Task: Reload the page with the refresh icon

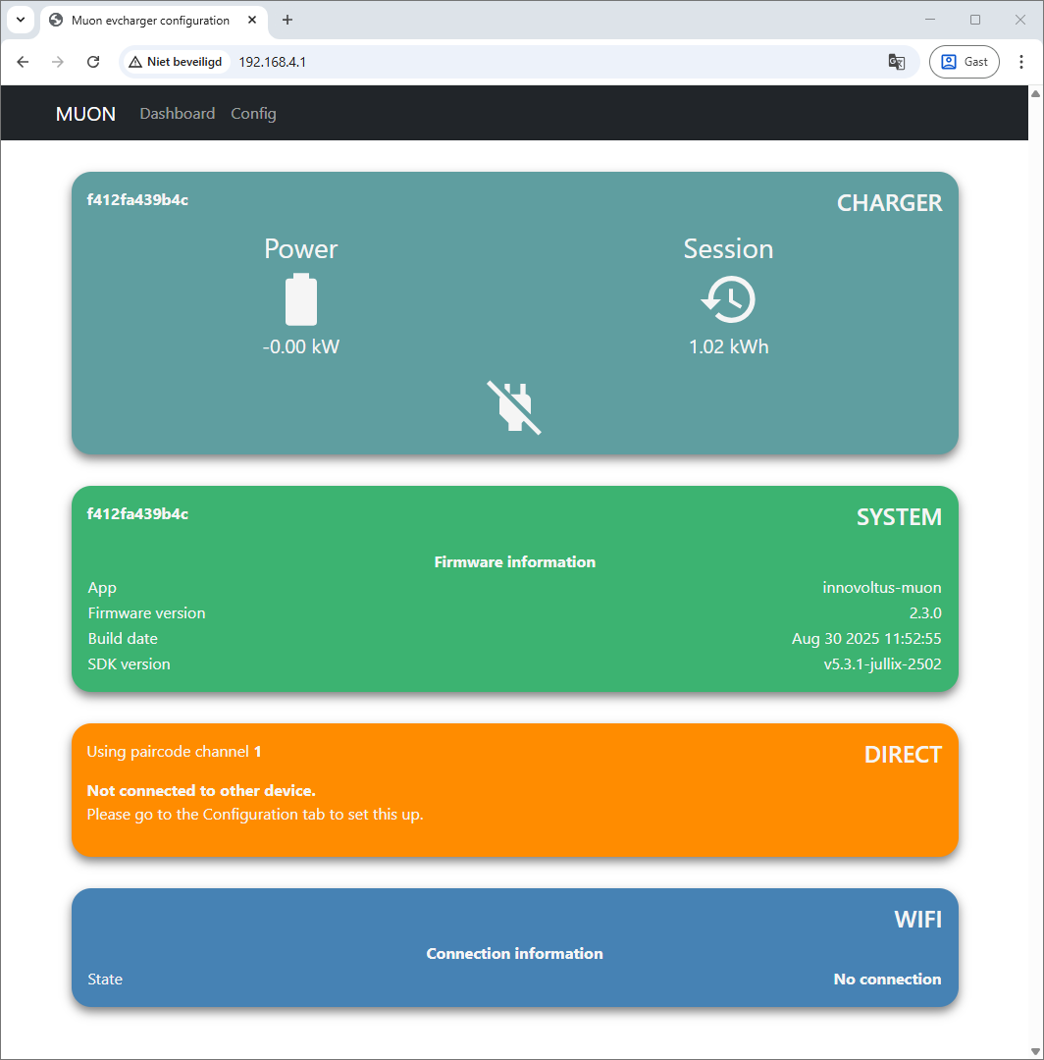Action: coord(93,62)
